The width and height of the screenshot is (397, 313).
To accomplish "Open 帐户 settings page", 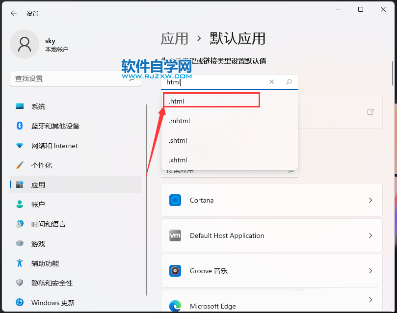I will coord(76,205).
